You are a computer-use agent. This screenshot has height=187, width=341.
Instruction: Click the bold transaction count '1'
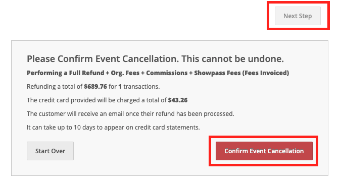point(120,87)
